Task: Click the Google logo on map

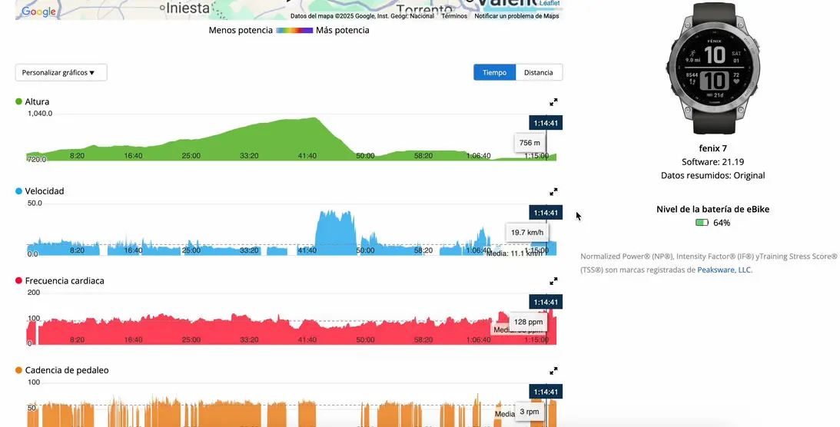Action: click(x=38, y=12)
